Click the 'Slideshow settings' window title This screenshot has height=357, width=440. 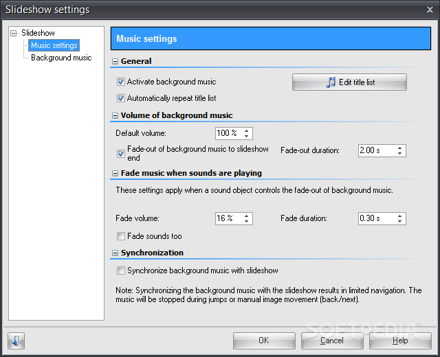coord(47,10)
